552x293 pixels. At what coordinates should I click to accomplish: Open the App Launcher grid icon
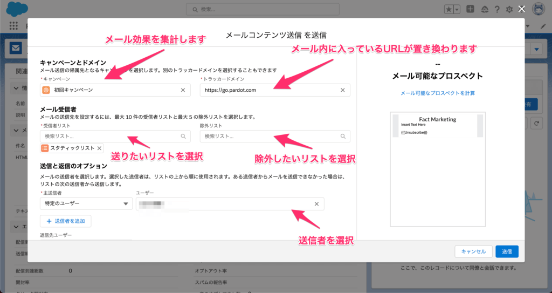13,25
